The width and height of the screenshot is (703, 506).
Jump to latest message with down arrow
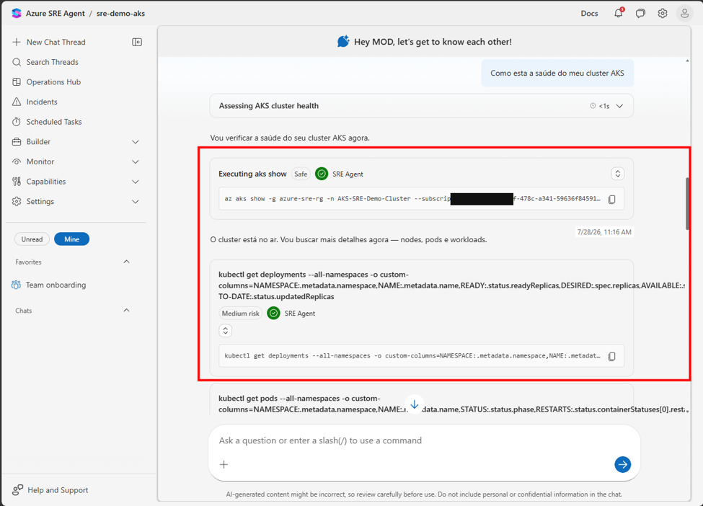(x=415, y=404)
